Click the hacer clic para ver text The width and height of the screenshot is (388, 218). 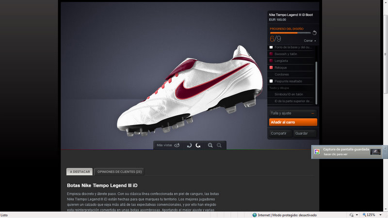336,154
